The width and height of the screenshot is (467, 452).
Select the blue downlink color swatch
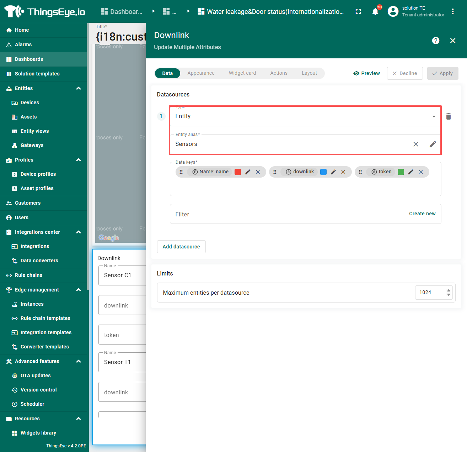(x=323, y=172)
